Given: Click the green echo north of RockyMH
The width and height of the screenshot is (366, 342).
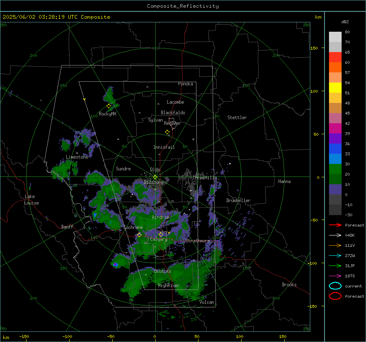Looking at the screenshot, I should click(x=110, y=94).
